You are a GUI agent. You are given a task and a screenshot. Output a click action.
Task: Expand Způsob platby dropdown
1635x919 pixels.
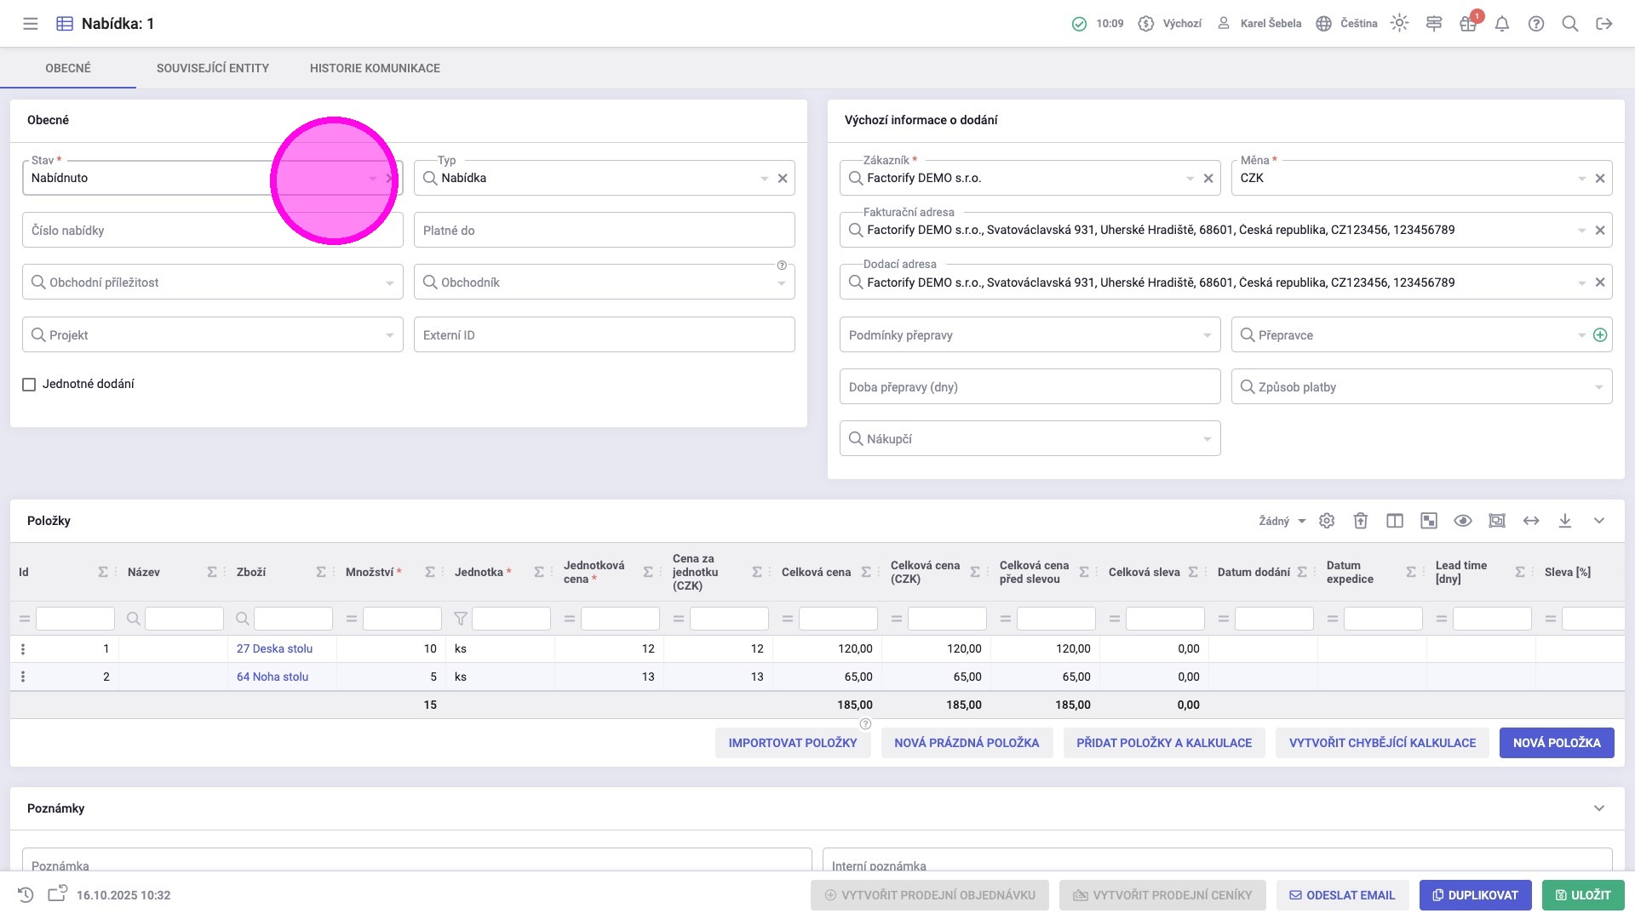point(1598,387)
